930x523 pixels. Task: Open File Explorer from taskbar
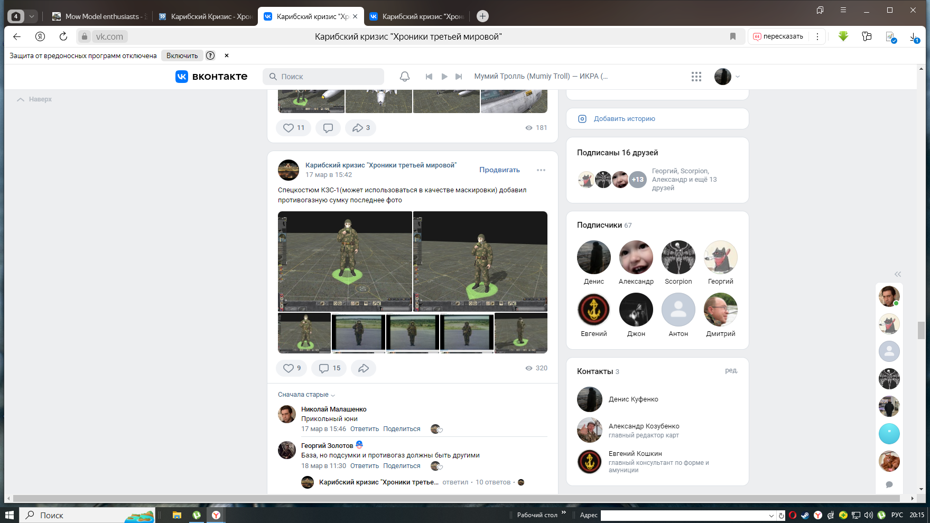177,515
